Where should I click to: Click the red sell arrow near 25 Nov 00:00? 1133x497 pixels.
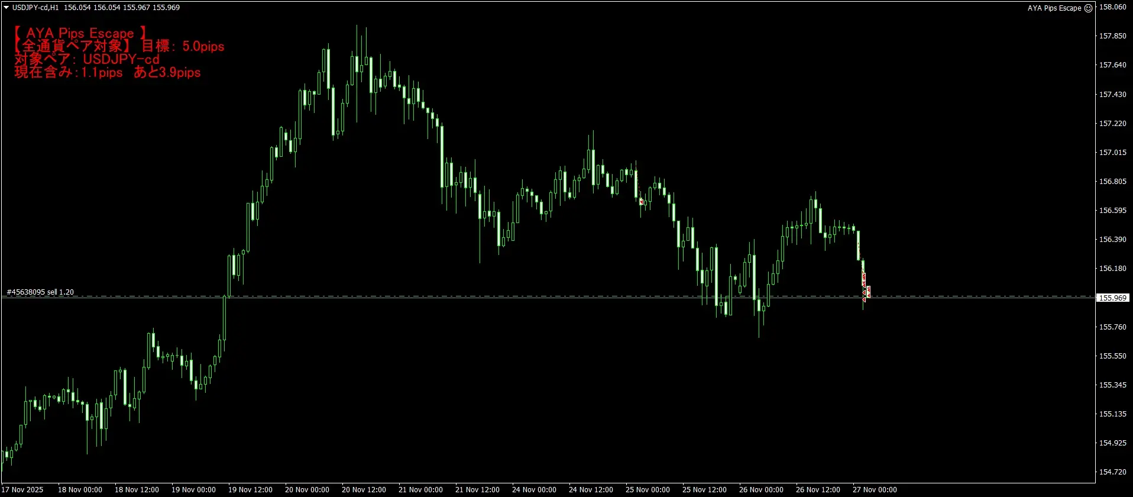[x=641, y=202]
